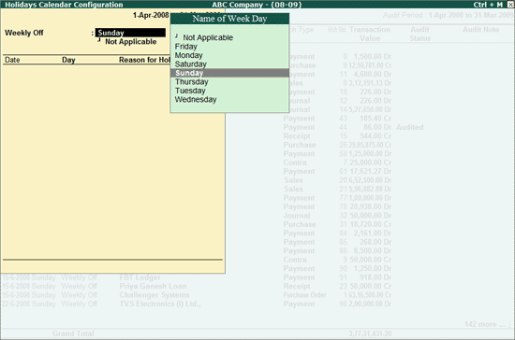Viewport: 515px width, 340px height.
Task: Click Not Applicable below Weekly Off field
Action: (x=130, y=42)
